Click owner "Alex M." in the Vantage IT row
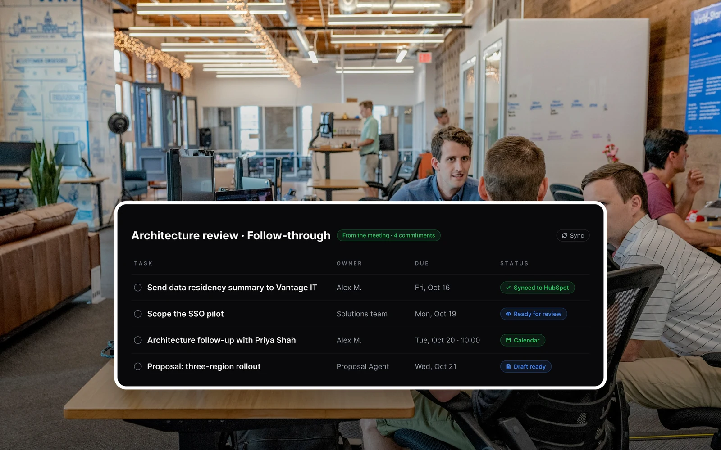The height and width of the screenshot is (450, 721). (349, 288)
